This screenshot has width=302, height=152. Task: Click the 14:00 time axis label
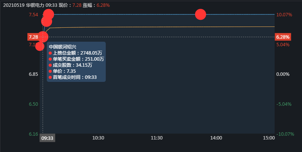[x=216, y=138]
